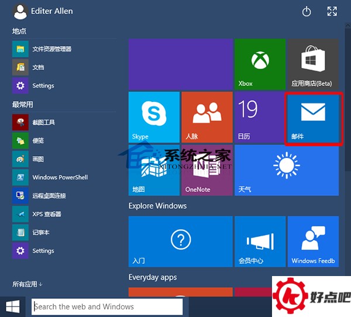Open the 地图 Maps tile
Viewport: 351px width, 317px height.
(x=154, y=170)
